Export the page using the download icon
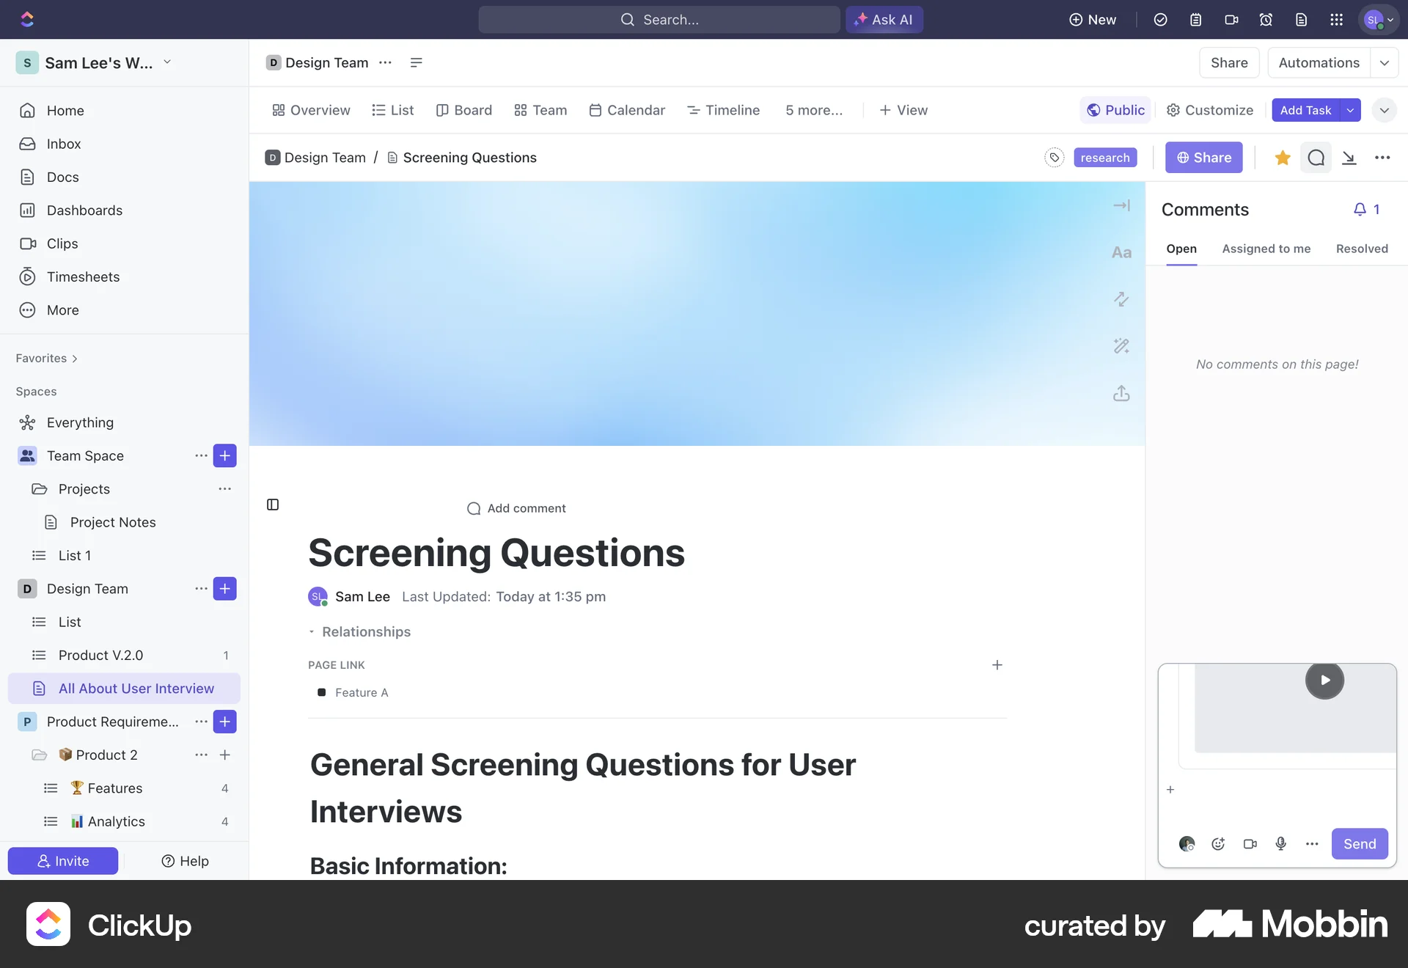The image size is (1408, 968). click(x=1350, y=158)
